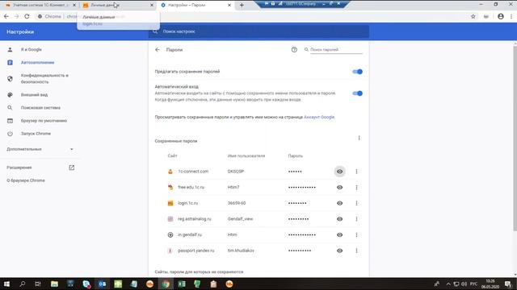Open Автозаполнение settings section
The width and height of the screenshot is (517, 290).
click(x=37, y=63)
